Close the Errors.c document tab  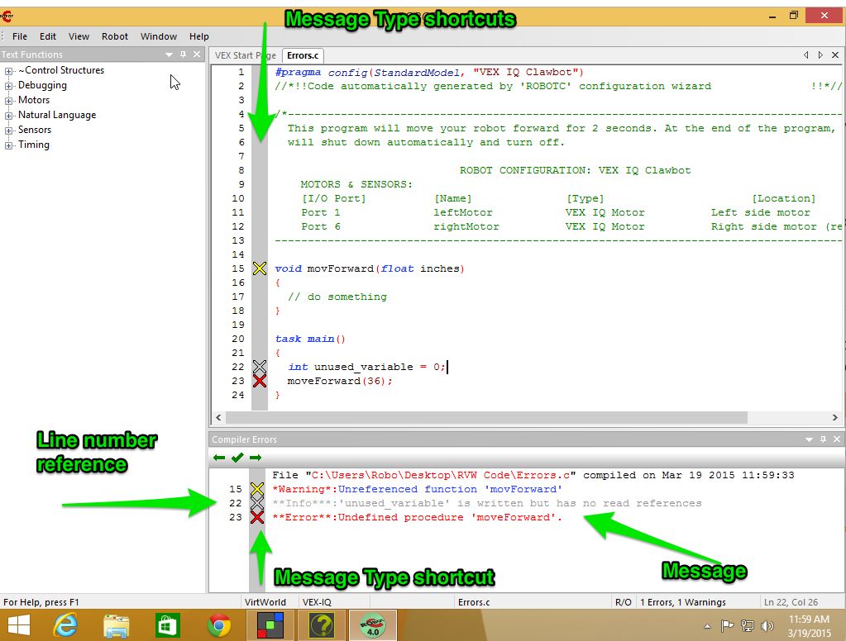[835, 55]
